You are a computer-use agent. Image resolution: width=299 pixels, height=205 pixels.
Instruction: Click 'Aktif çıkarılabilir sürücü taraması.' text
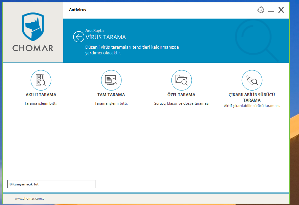coord(252,106)
